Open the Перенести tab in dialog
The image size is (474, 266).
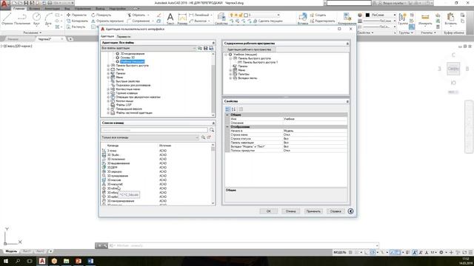click(x=124, y=36)
